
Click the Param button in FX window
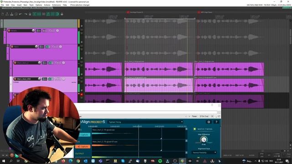194,117
